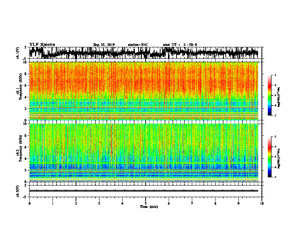Click the "6" kHz tick on ch.2 spectrogram
This screenshot has width=295, height=228.
click(26, 147)
